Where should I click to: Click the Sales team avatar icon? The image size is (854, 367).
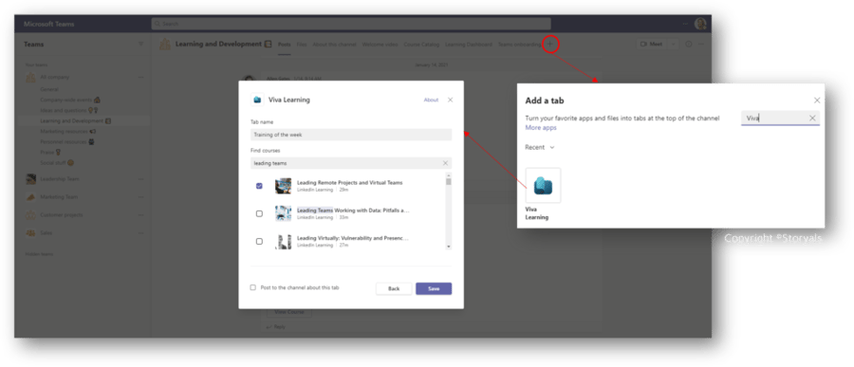(30, 233)
